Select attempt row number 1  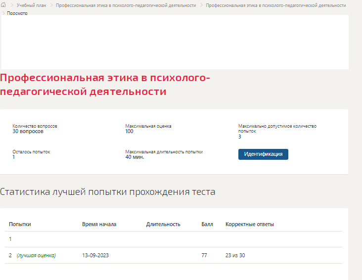(x=174, y=239)
